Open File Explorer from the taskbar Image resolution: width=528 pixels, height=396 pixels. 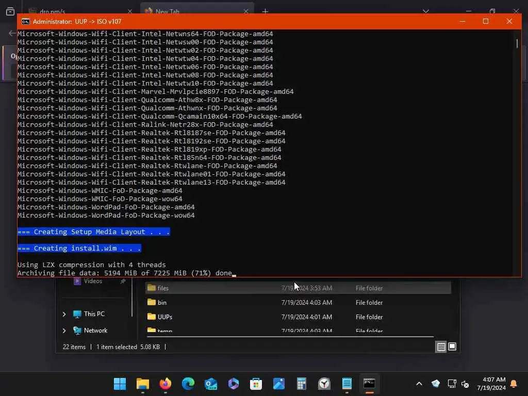143,384
